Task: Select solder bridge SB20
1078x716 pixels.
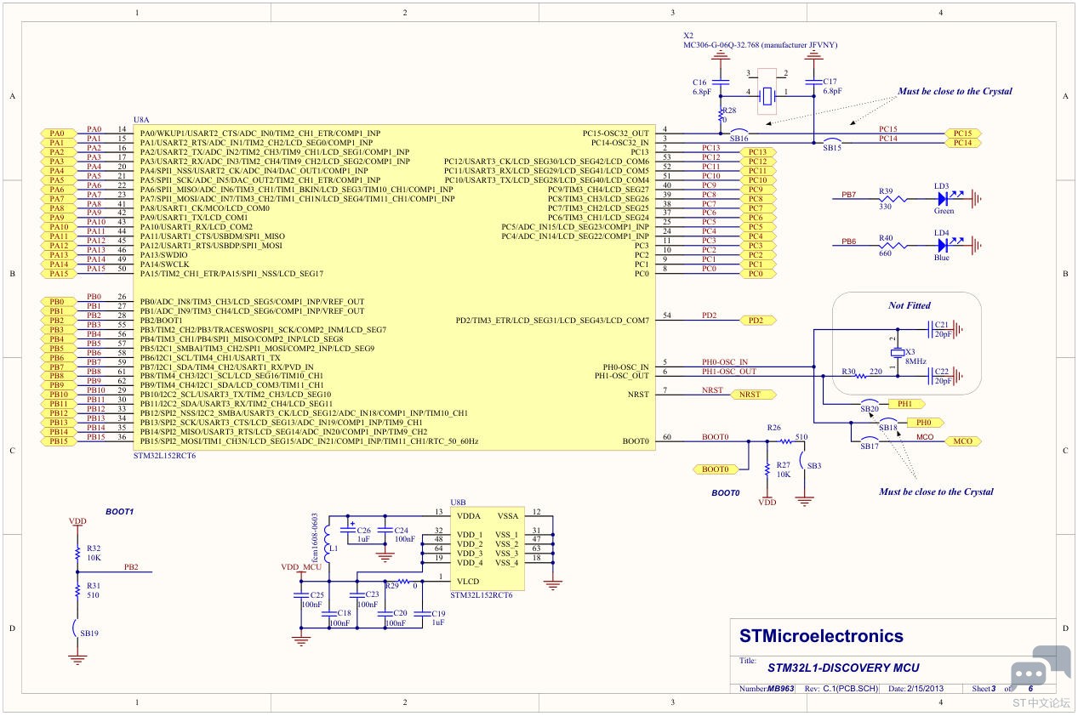Action: pos(869,404)
